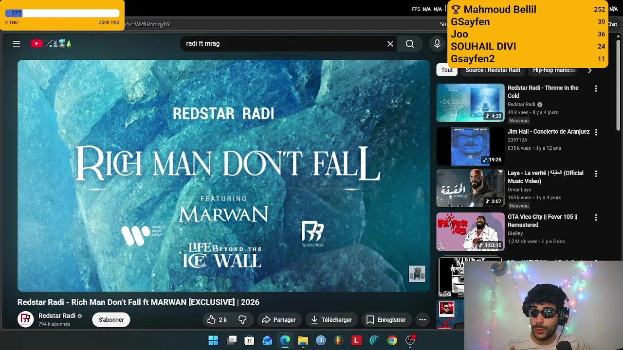Viewport: 623px width, 350px height.
Task: Open FL Studio from the taskbar
Action: point(339,341)
